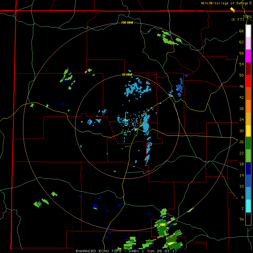The height and width of the screenshot is (253, 253).
Task: Click the light green legend swatch
Action: tap(248, 156)
